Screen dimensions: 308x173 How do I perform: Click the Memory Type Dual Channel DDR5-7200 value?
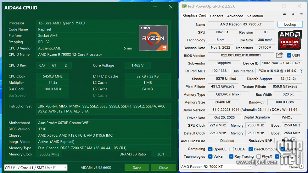[x=104, y=148]
